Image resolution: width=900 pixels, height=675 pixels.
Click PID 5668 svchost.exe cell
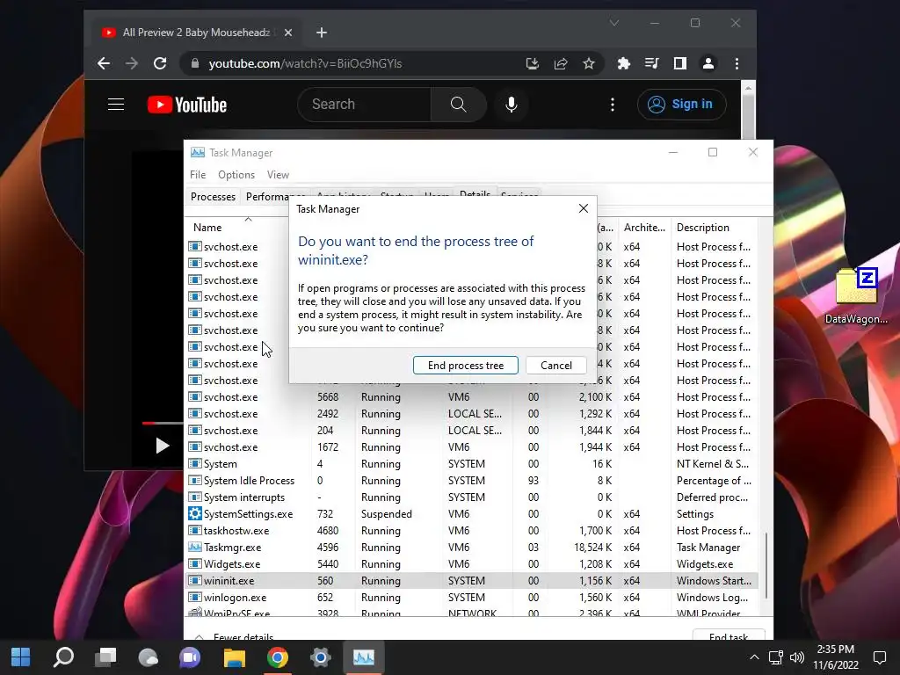tap(328, 396)
